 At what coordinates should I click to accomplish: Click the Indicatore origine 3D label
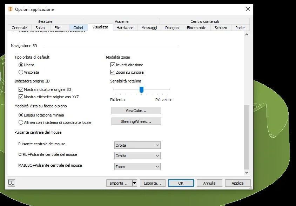(x=32, y=81)
